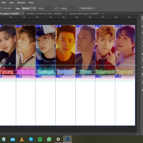Select the slice 15 number badge
Screen dimensions: 143x143
click(57, 76)
